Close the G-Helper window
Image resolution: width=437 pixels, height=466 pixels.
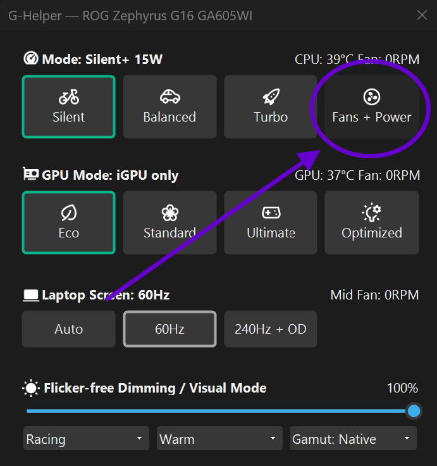pos(422,15)
